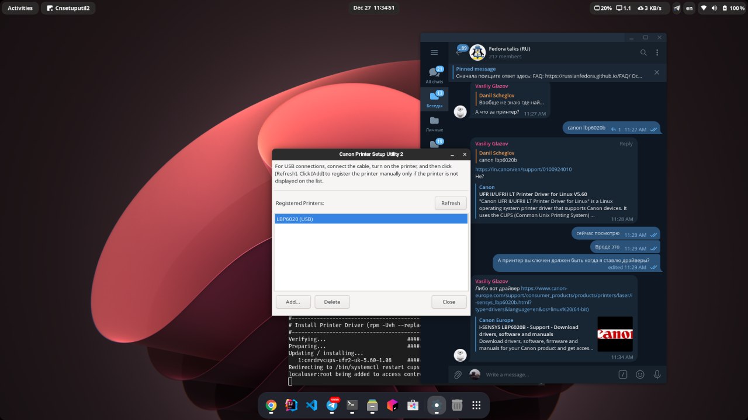Open the in.canon support link
The width and height of the screenshot is (748, 420).
point(523,169)
